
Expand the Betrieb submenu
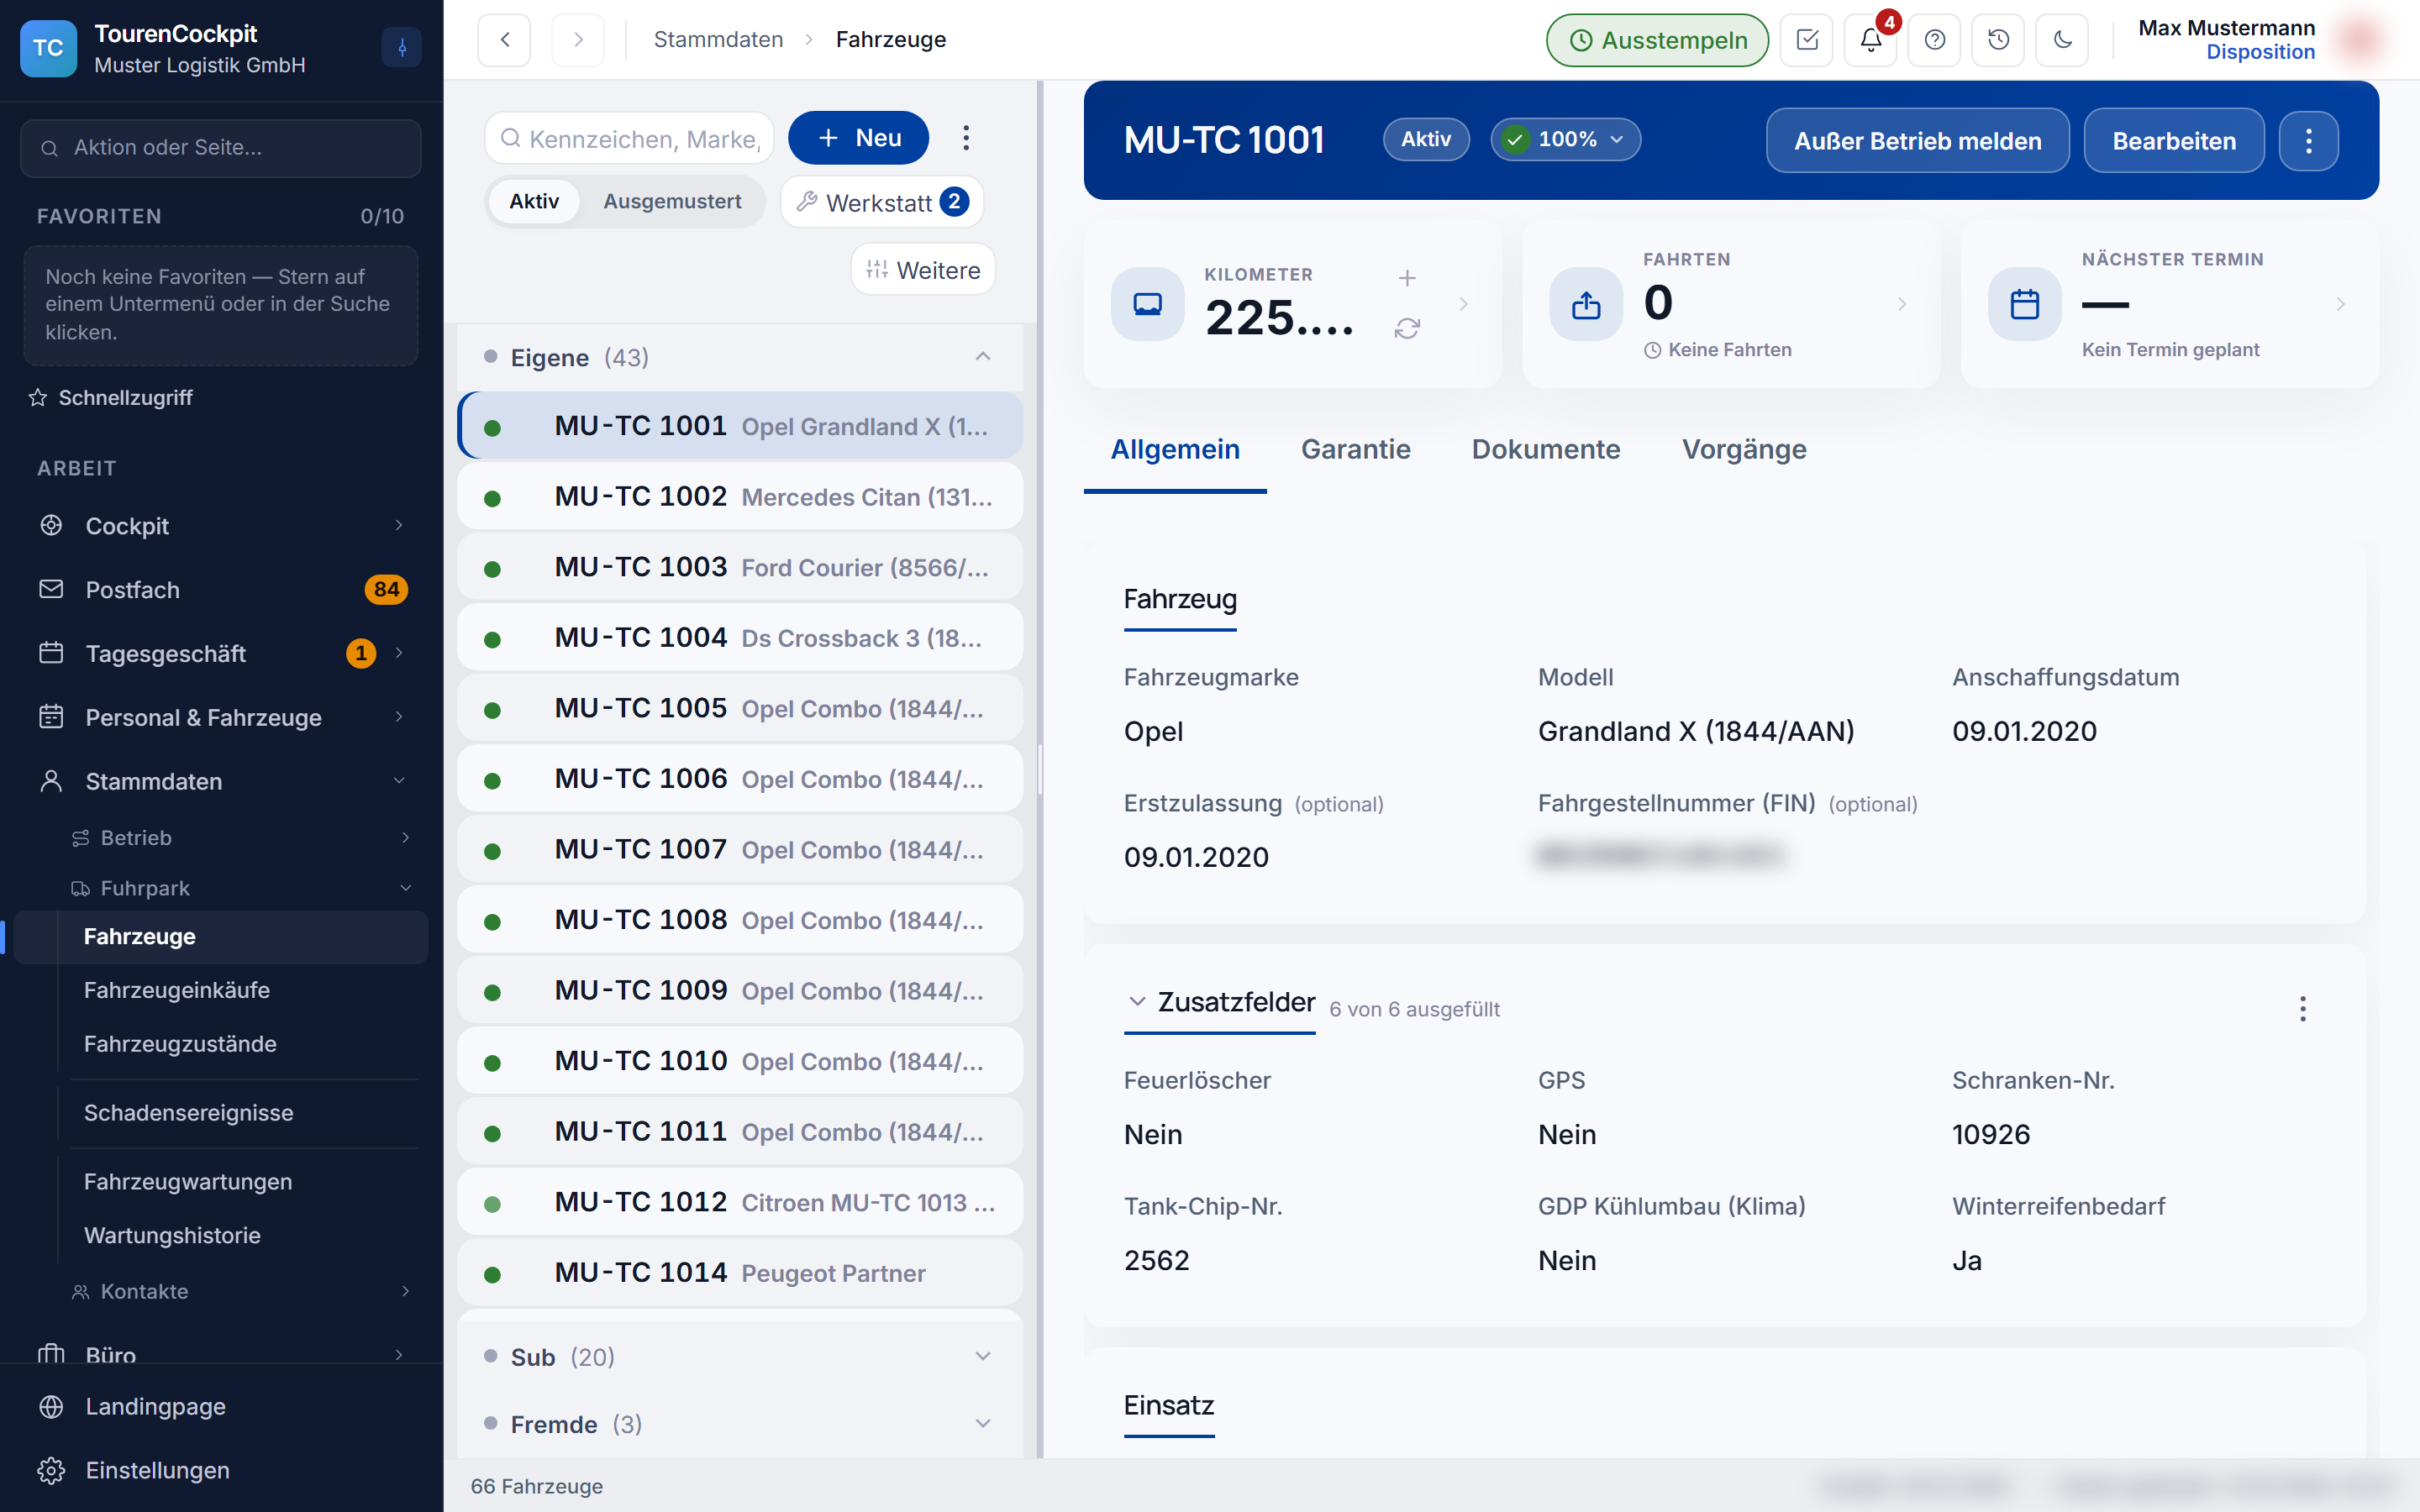[x=240, y=837]
